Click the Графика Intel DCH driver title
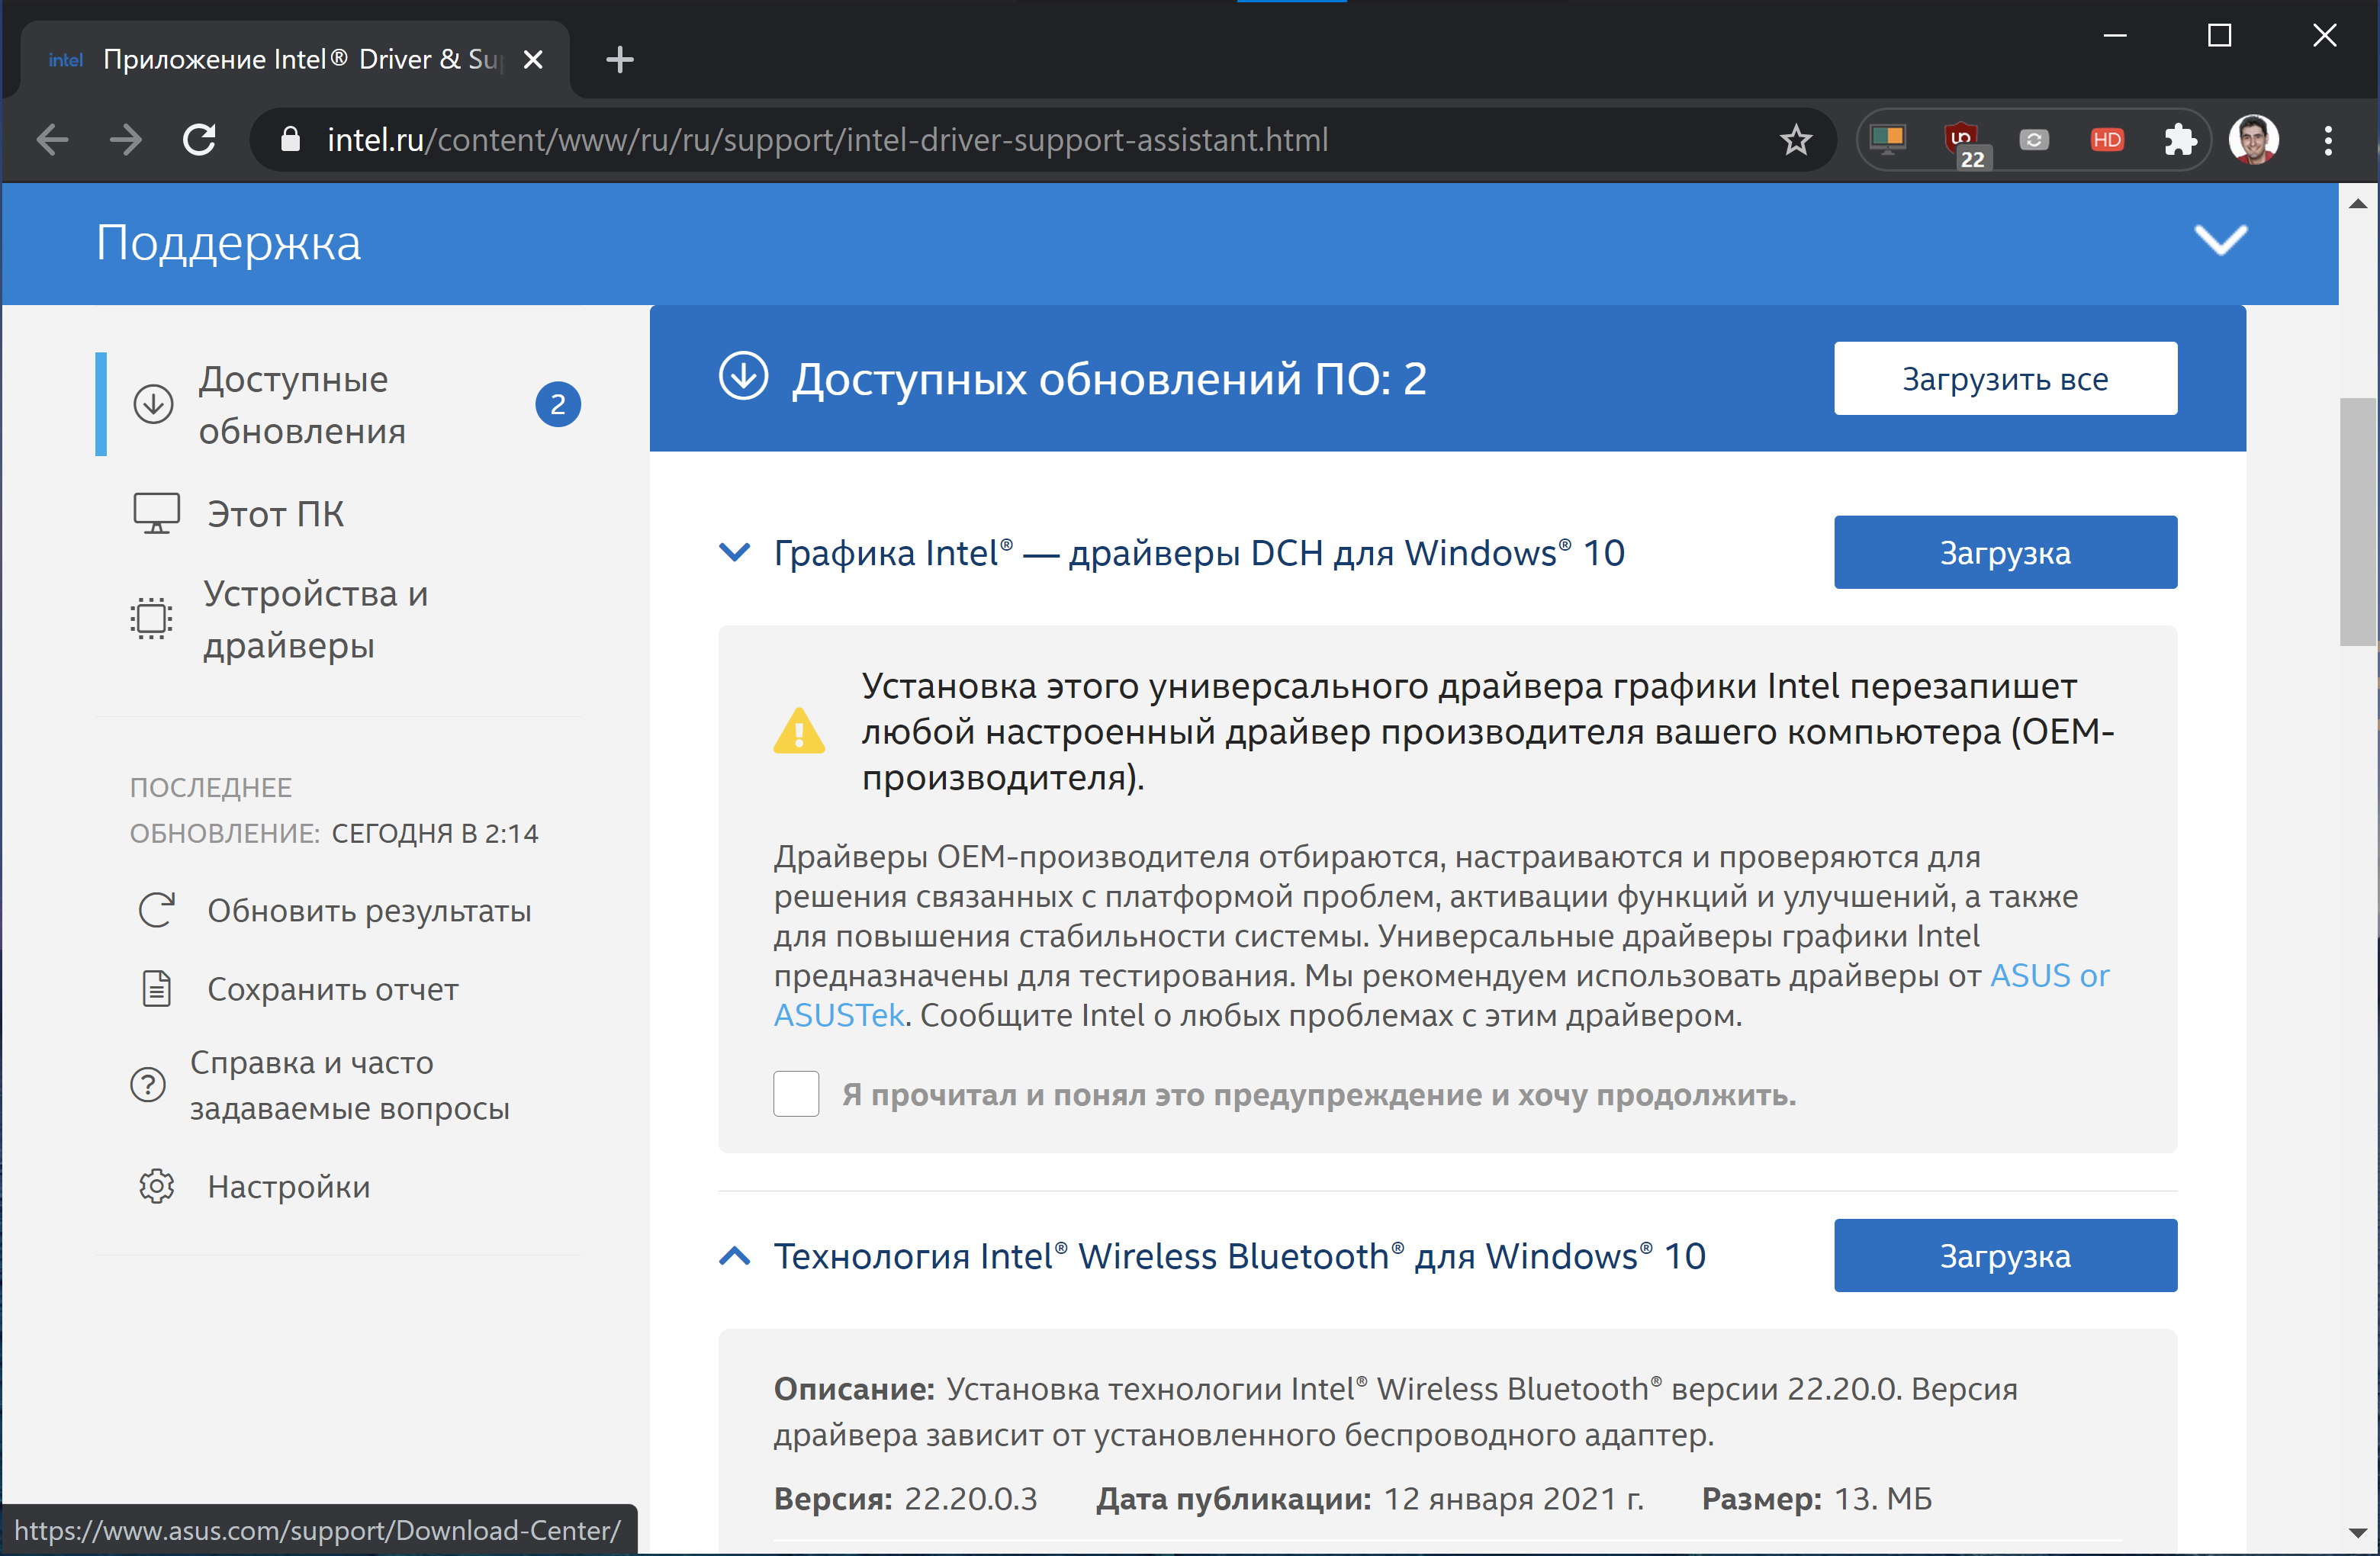Image resolution: width=2380 pixels, height=1556 pixels. tap(1199, 552)
